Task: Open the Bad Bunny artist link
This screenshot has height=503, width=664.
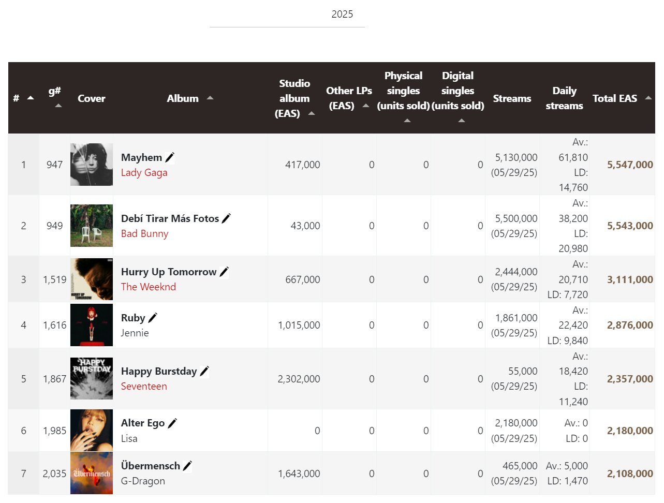Action: point(145,233)
